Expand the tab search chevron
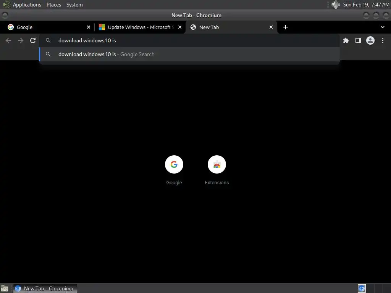The width and height of the screenshot is (391, 293). click(383, 27)
